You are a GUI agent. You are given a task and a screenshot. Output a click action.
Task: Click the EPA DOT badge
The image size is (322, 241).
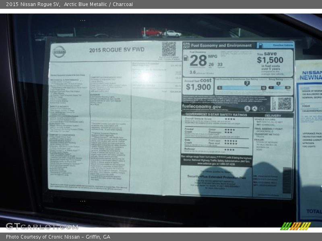[x=186, y=45]
